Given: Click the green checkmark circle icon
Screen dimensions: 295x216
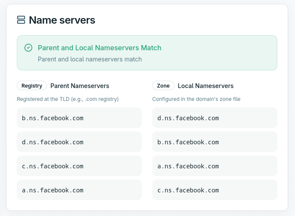Looking at the screenshot, I should 28,48.
